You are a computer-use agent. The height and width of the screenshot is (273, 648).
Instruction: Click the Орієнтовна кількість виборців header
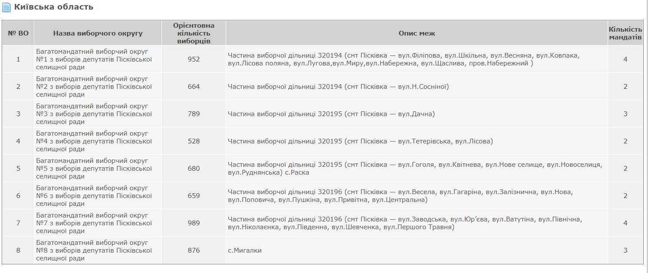[x=194, y=33]
